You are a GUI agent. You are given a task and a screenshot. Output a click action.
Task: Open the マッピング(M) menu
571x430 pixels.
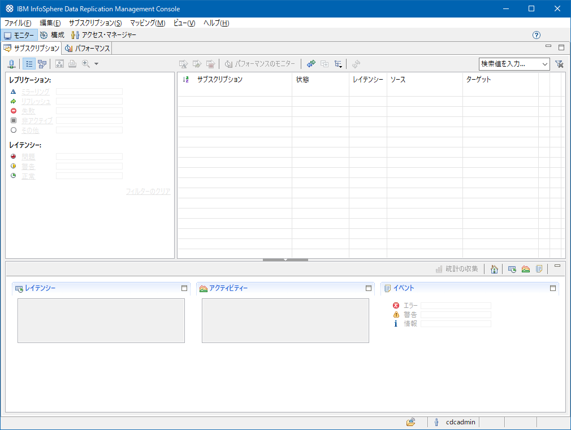pos(148,23)
